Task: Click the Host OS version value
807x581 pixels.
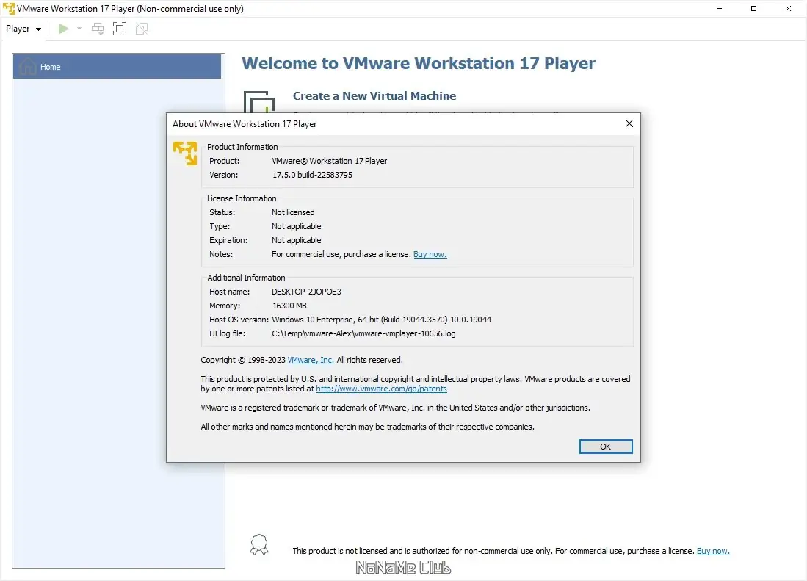Action: coord(381,320)
